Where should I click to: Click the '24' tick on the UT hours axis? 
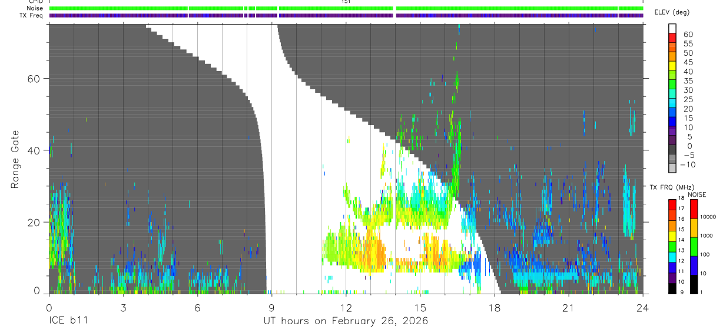(643, 308)
